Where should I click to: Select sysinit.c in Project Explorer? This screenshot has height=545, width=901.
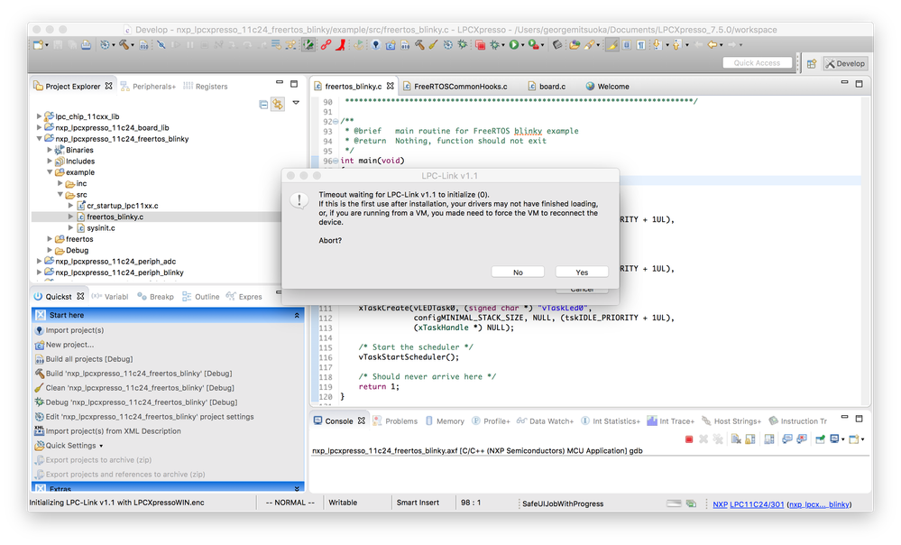click(100, 228)
